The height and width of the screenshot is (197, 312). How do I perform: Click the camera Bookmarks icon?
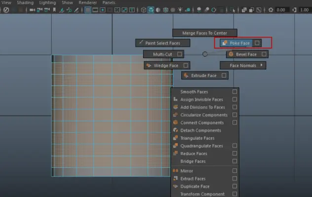click(x=54, y=10)
